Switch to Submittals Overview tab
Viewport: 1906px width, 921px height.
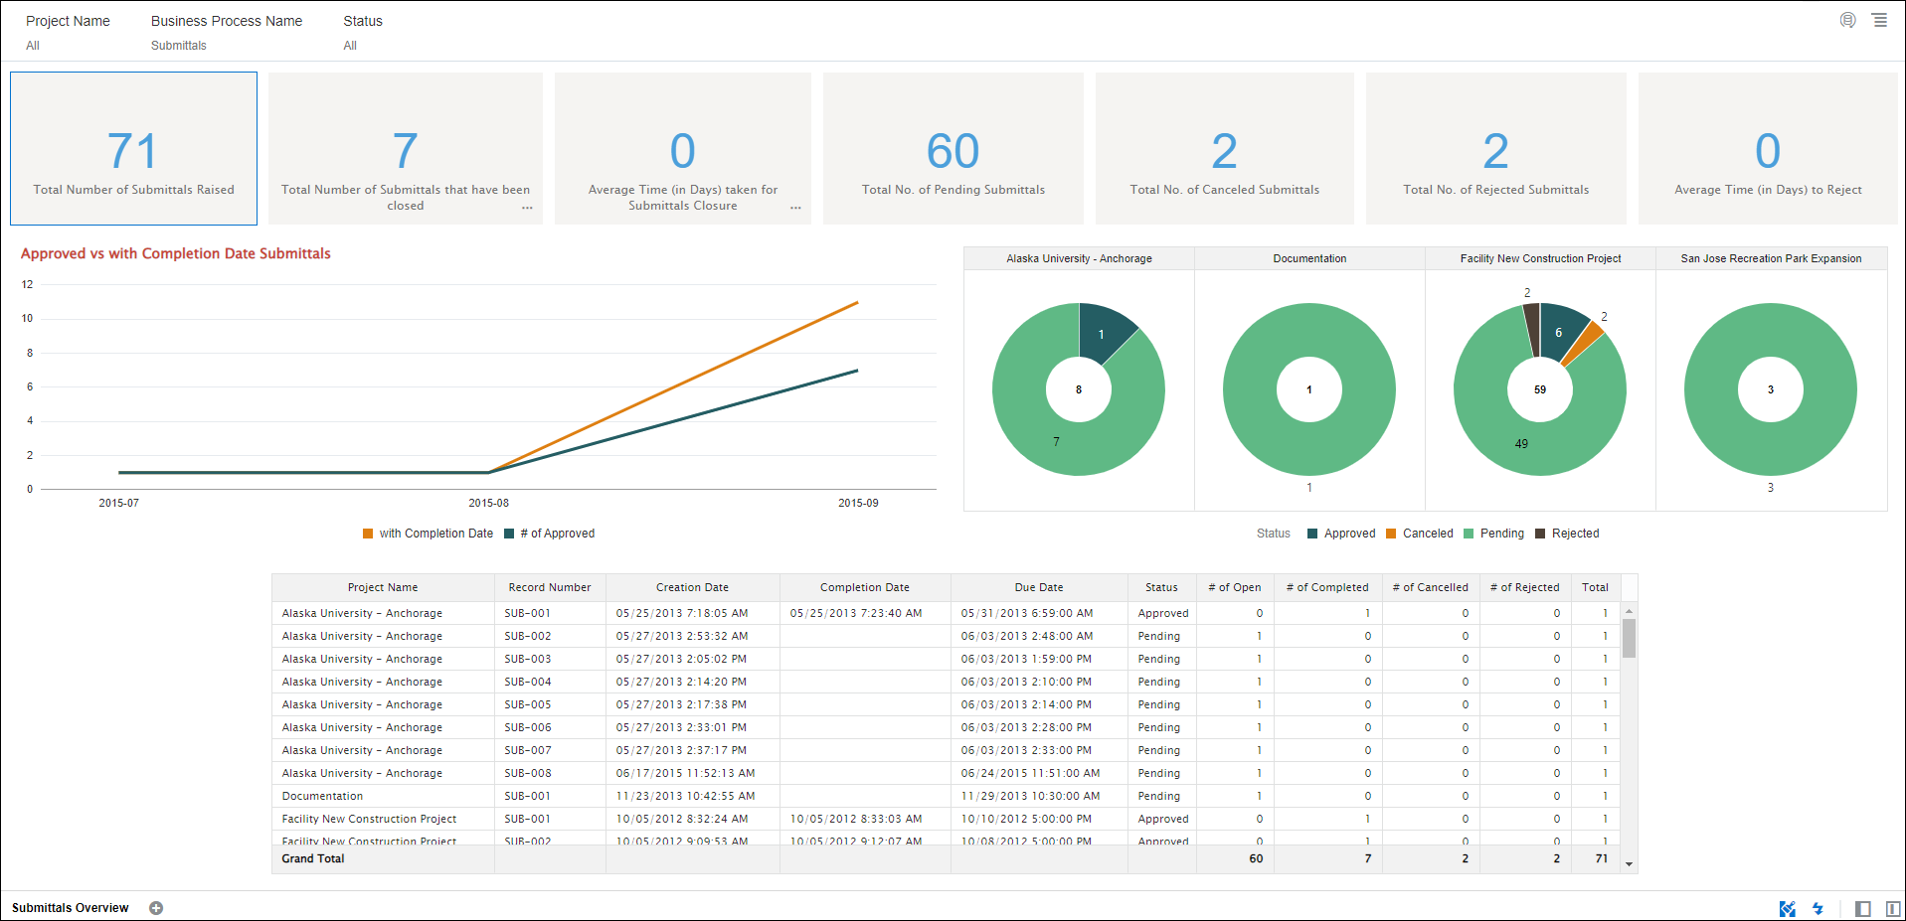click(71, 908)
